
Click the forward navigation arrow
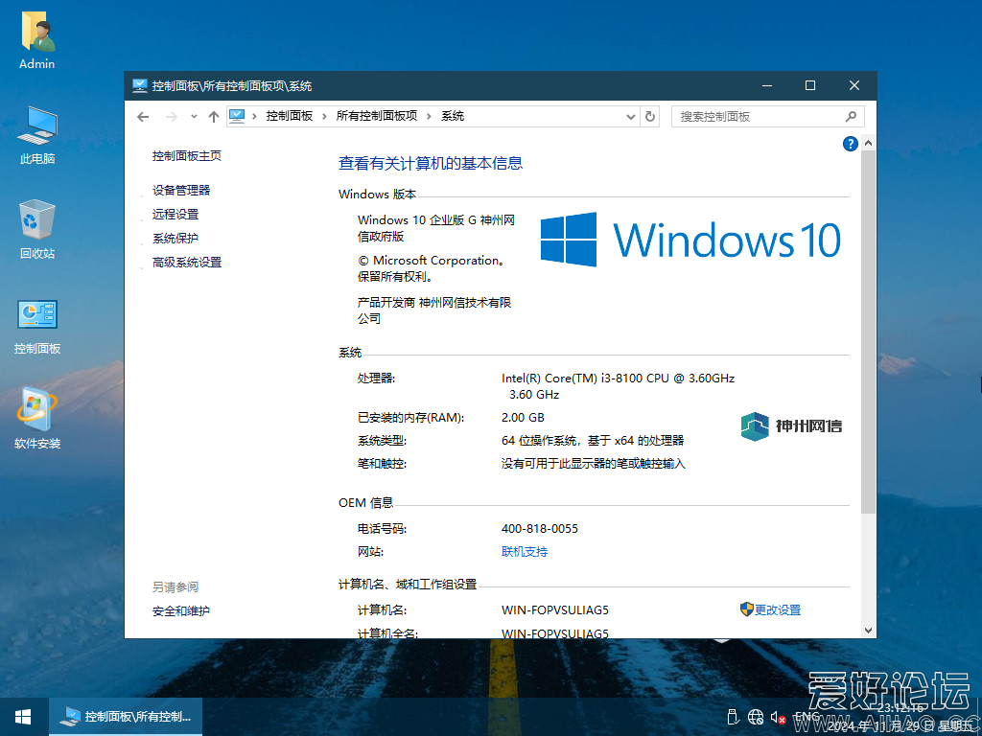coord(171,116)
